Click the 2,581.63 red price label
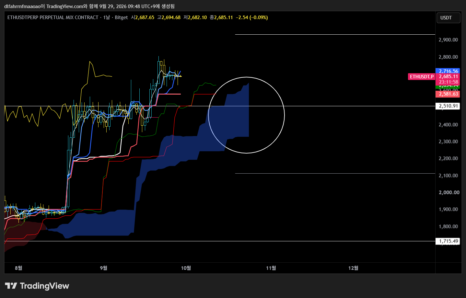 [x=449, y=94]
